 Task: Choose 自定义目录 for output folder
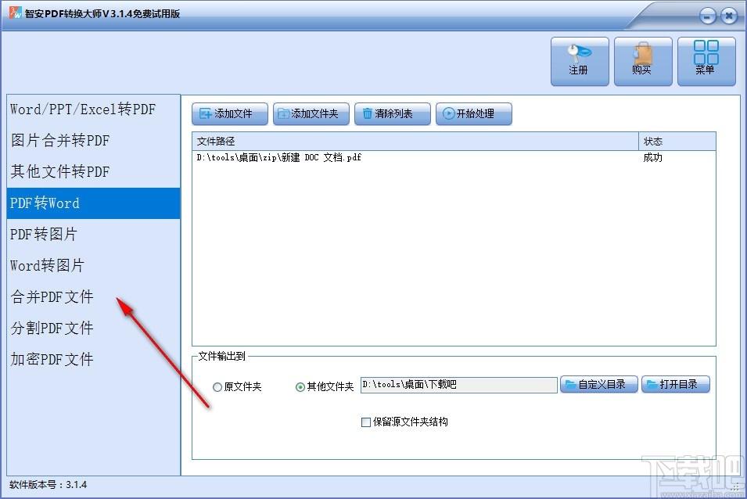point(599,384)
